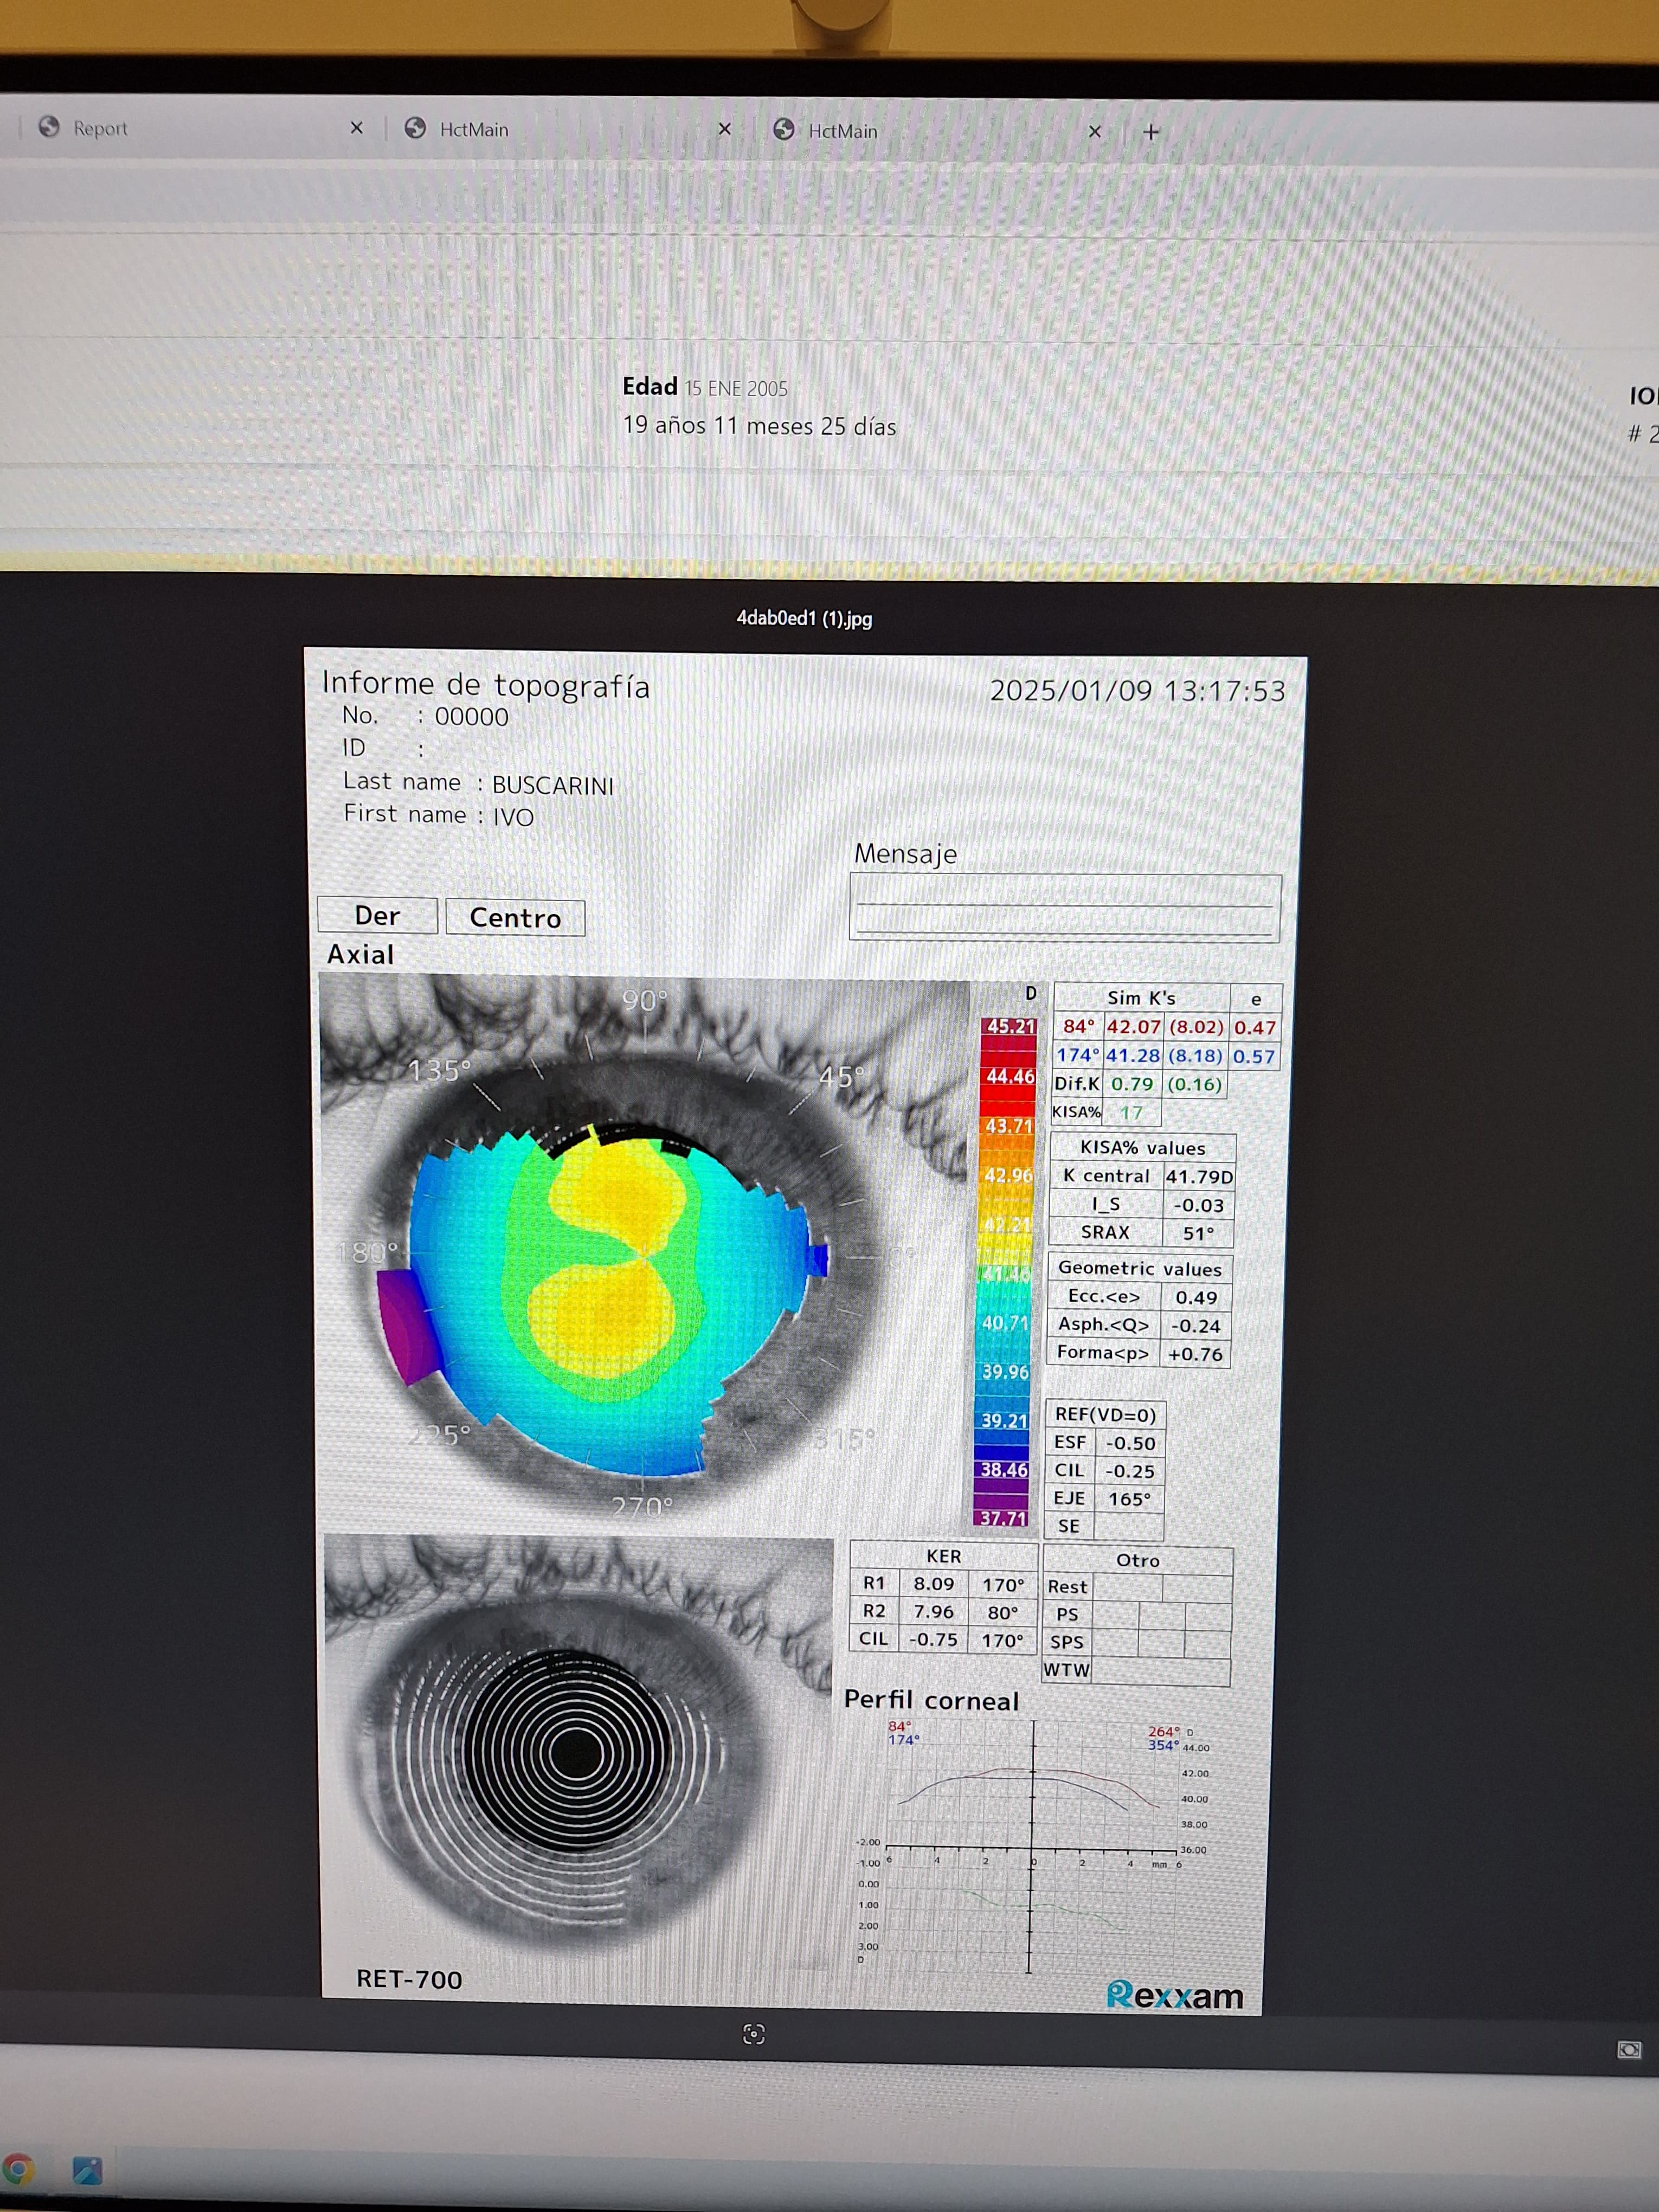Close the first HctMain tab
Screen dimensions: 1659x2212
(725, 129)
